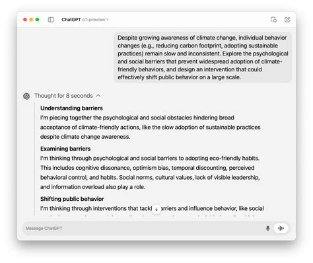The image size is (313, 263).
Task: Click the paragraph mentioning cognitive dissonance
Action: pyautogui.click(x=150, y=172)
